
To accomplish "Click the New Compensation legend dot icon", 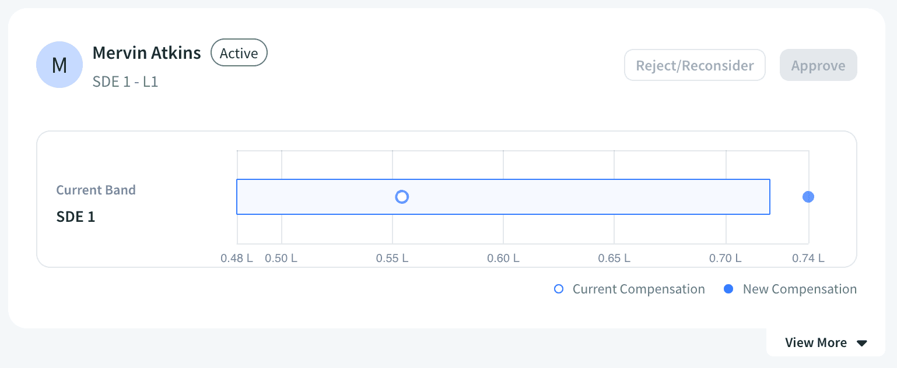I will point(728,289).
